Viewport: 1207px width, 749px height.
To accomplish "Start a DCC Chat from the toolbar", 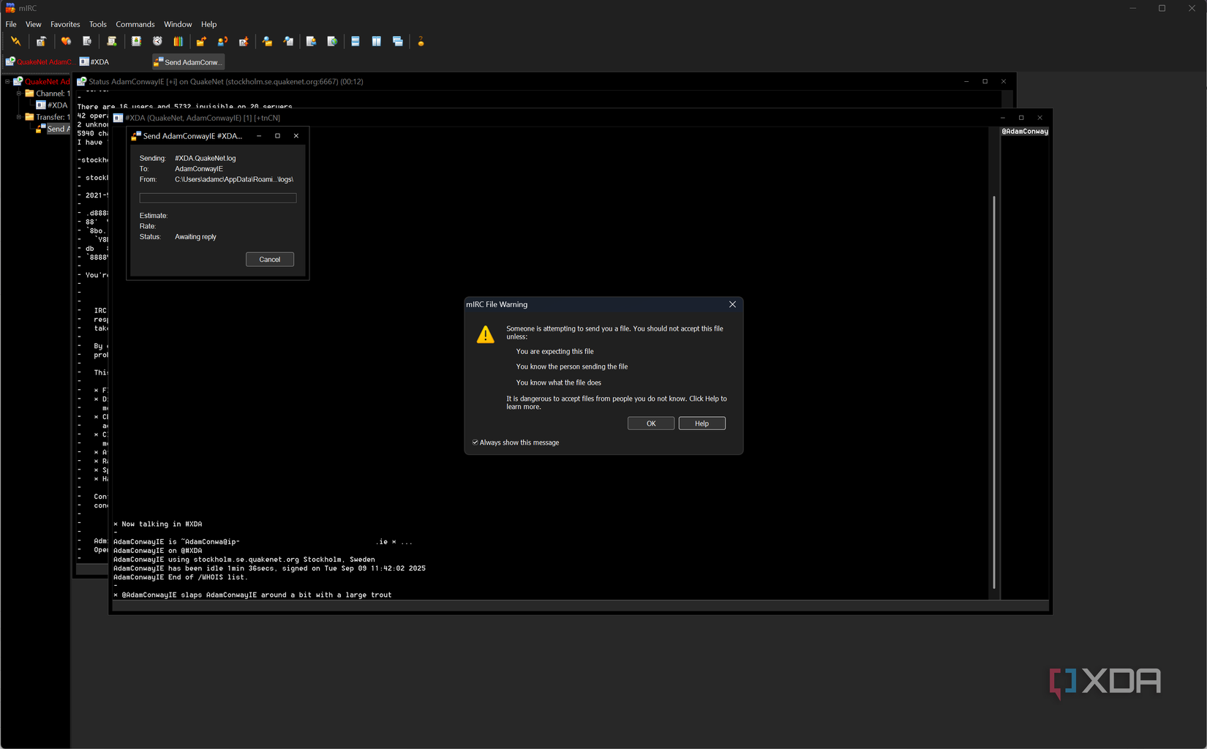I will [222, 41].
